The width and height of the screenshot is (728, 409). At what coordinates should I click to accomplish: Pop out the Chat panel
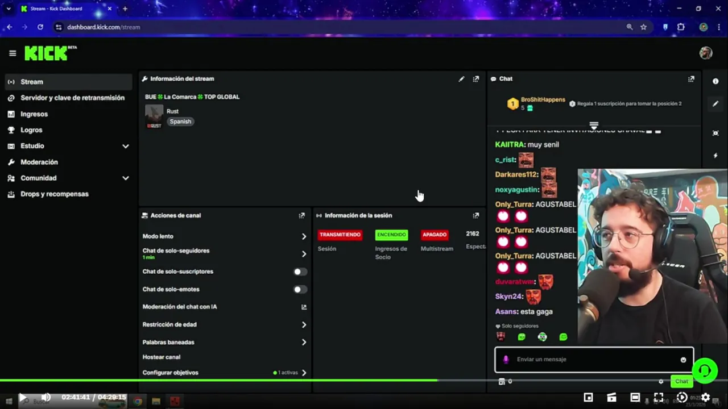tap(691, 79)
